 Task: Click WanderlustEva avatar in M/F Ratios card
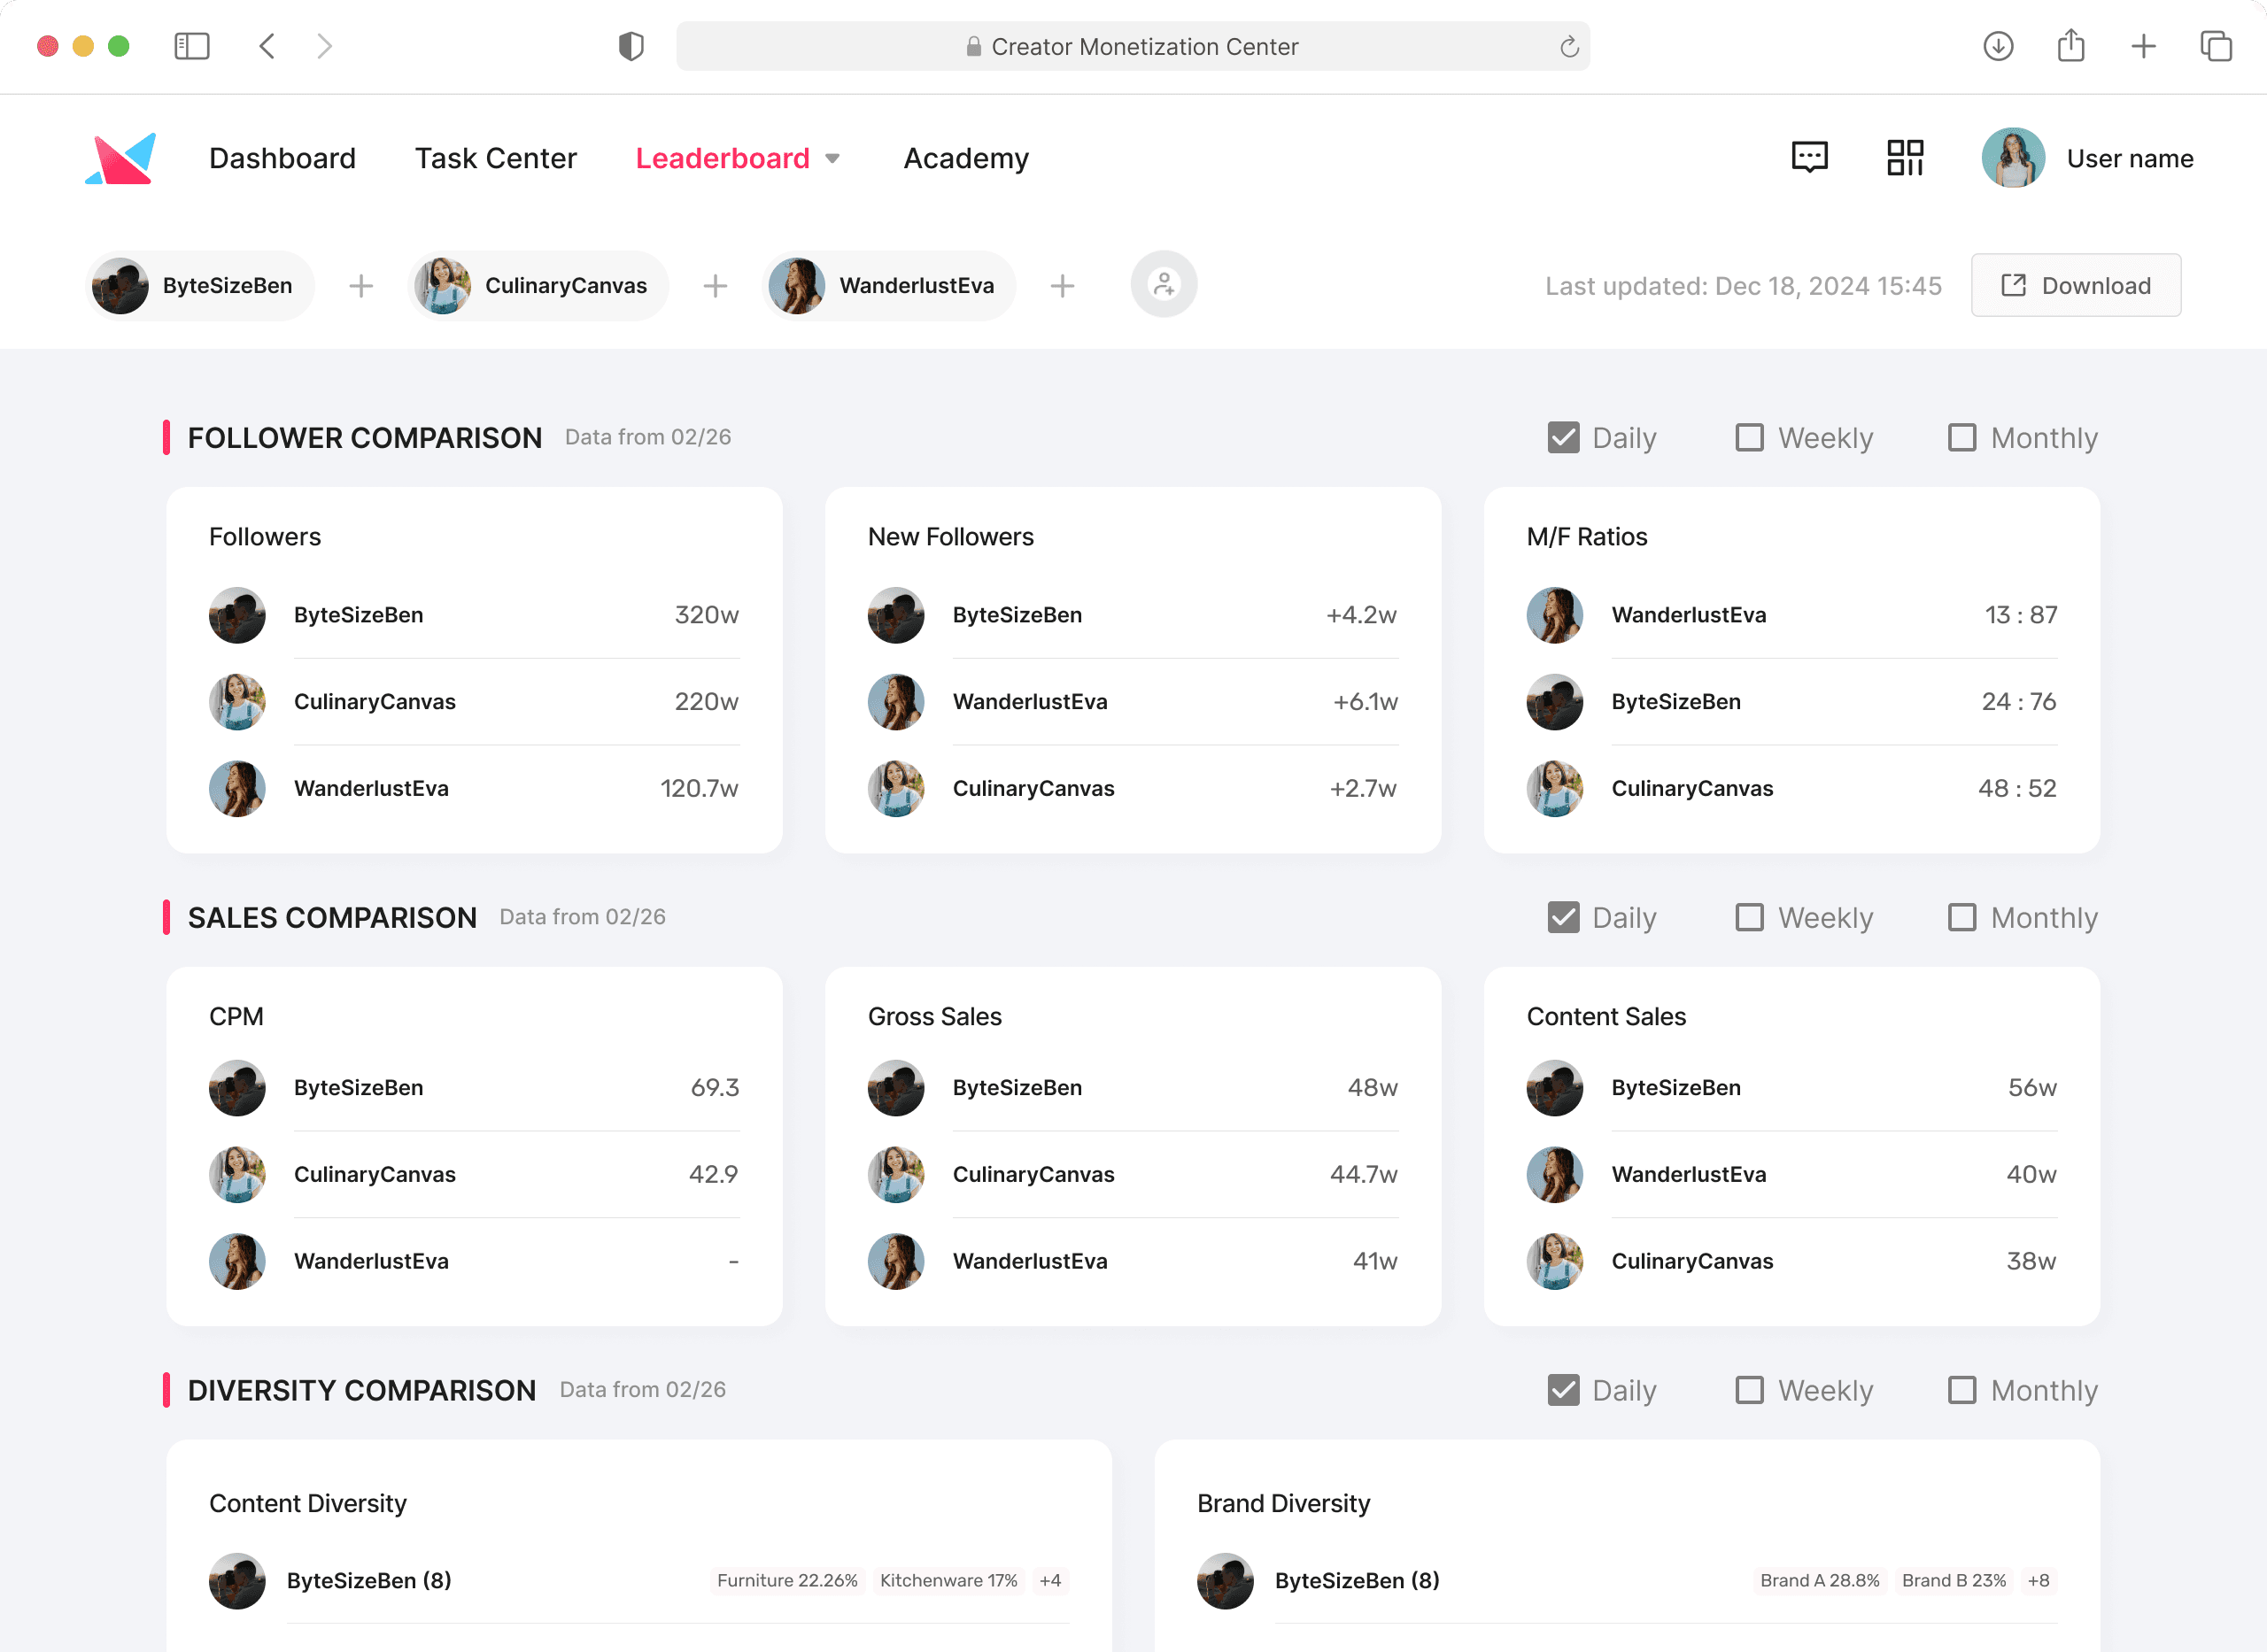click(1555, 615)
